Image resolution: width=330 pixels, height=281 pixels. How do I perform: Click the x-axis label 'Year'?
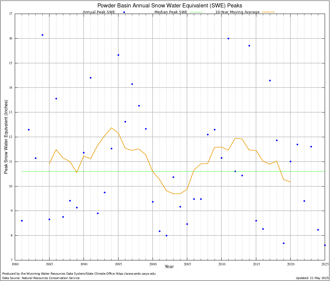coord(169,266)
